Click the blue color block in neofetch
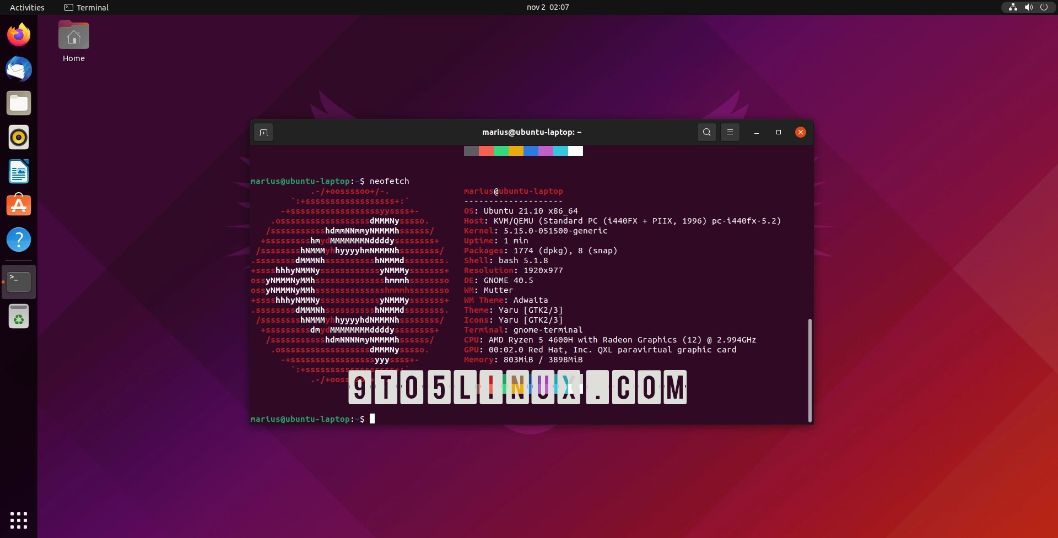The height and width of the screenshot is (538, 1058). [x=531, y=151]
